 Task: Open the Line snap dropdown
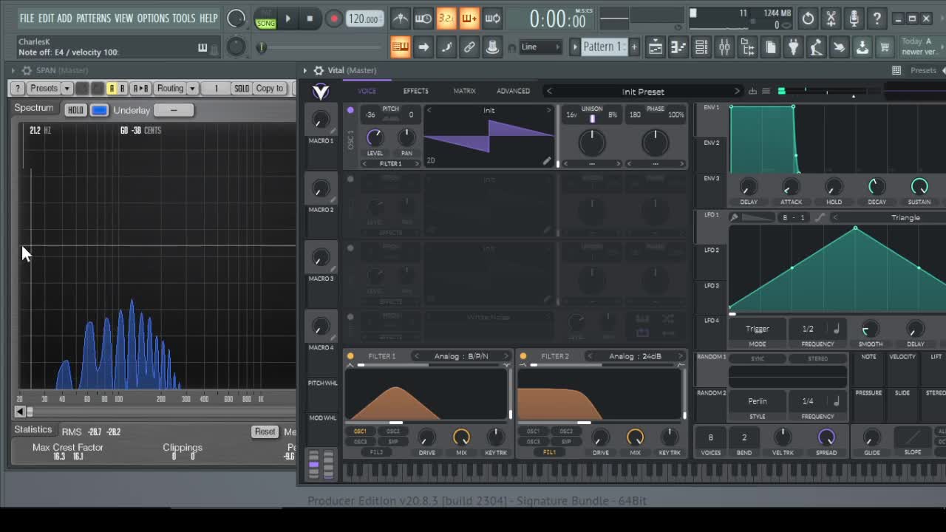541,47
